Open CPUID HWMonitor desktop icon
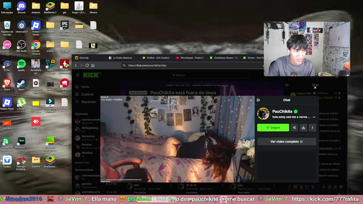The image size is (363, 204). pyautogui.click(x=65, y=67)
